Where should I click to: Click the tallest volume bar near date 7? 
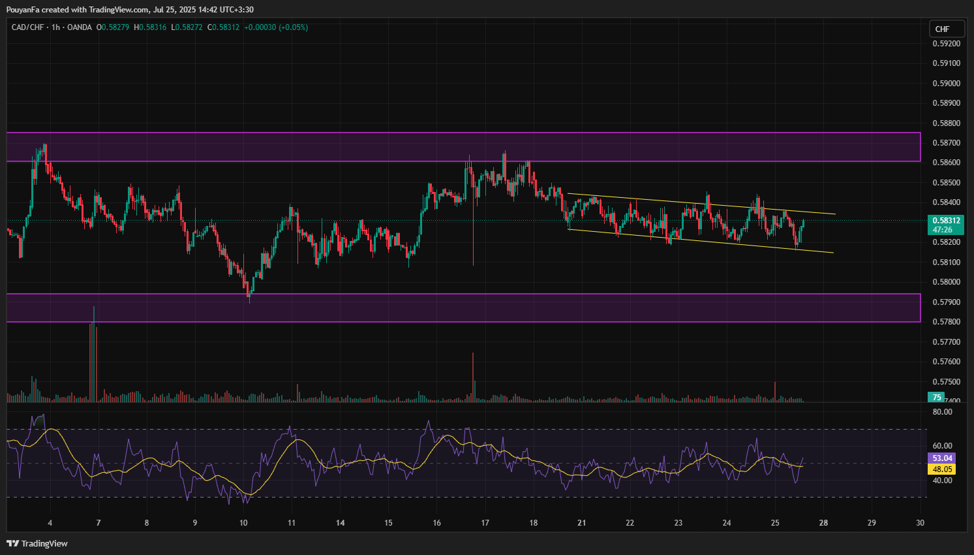pos(94,353)
